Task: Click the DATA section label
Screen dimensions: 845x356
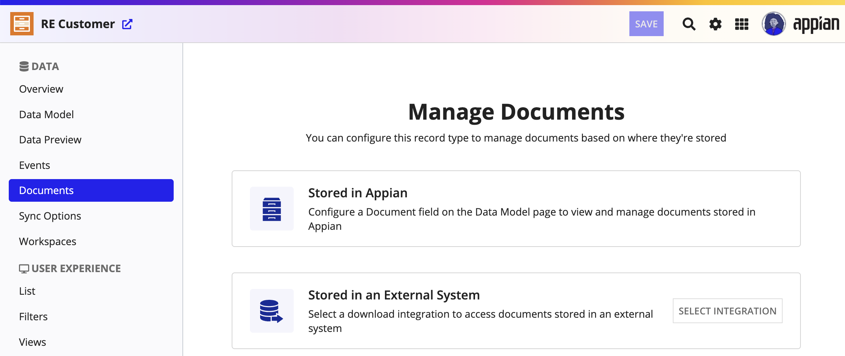Action: point(45,66)
